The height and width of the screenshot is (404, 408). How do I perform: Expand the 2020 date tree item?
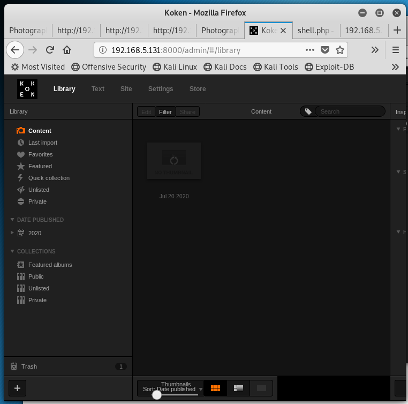(12, 233)
